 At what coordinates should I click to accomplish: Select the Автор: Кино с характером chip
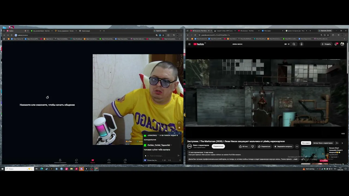click(x=323, y=143)
